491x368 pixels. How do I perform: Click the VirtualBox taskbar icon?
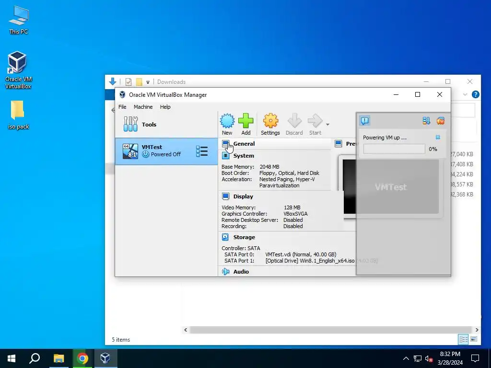coord(105,358)
